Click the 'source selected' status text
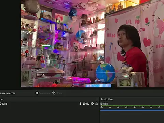 pos(8,93)
